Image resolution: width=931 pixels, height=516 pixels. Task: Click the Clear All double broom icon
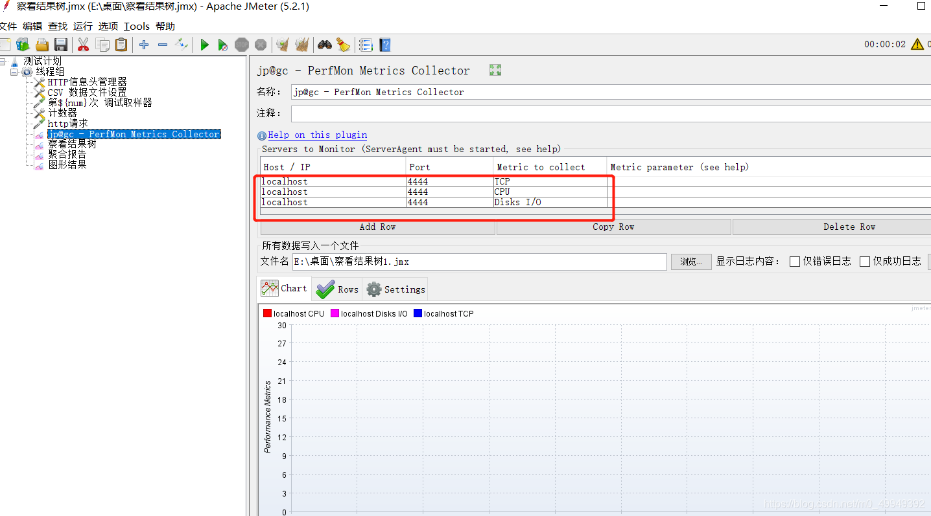pos(301,45)
